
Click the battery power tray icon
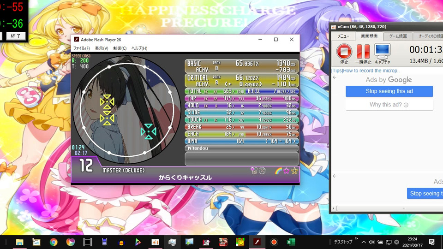(380, 242)
